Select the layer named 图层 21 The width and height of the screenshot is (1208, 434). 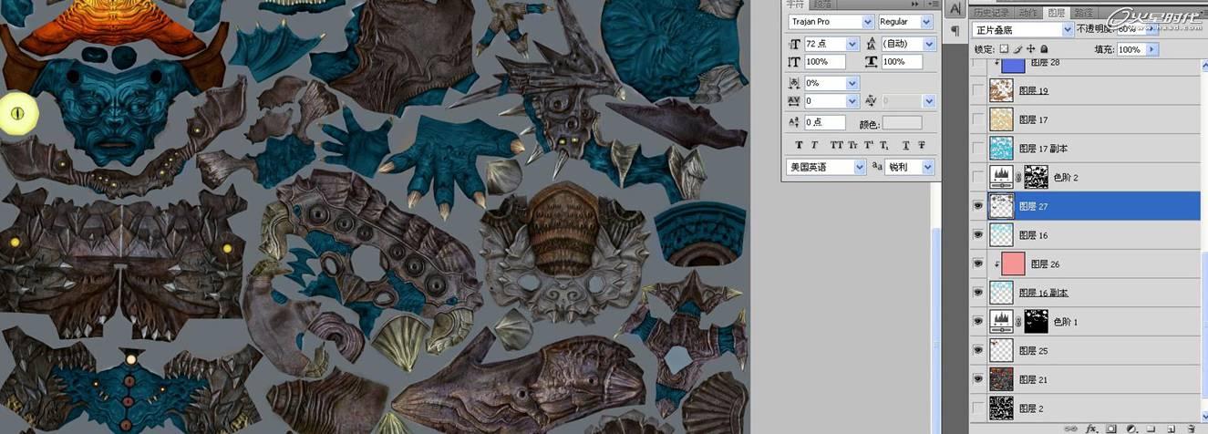[1033, 379]
